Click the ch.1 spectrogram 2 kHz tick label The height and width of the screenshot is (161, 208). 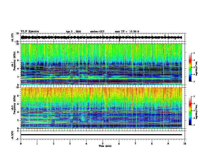[18, 77]
